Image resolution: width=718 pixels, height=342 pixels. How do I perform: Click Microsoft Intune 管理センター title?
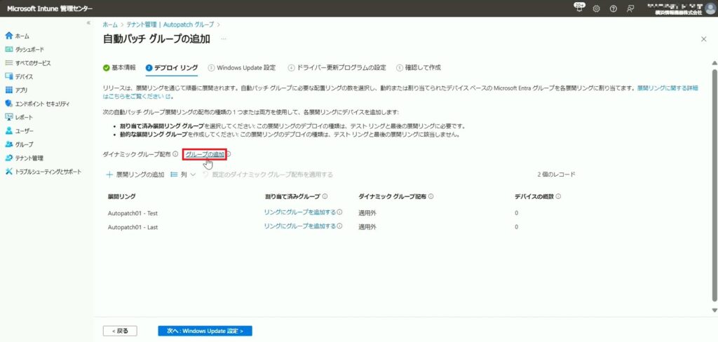50,8
